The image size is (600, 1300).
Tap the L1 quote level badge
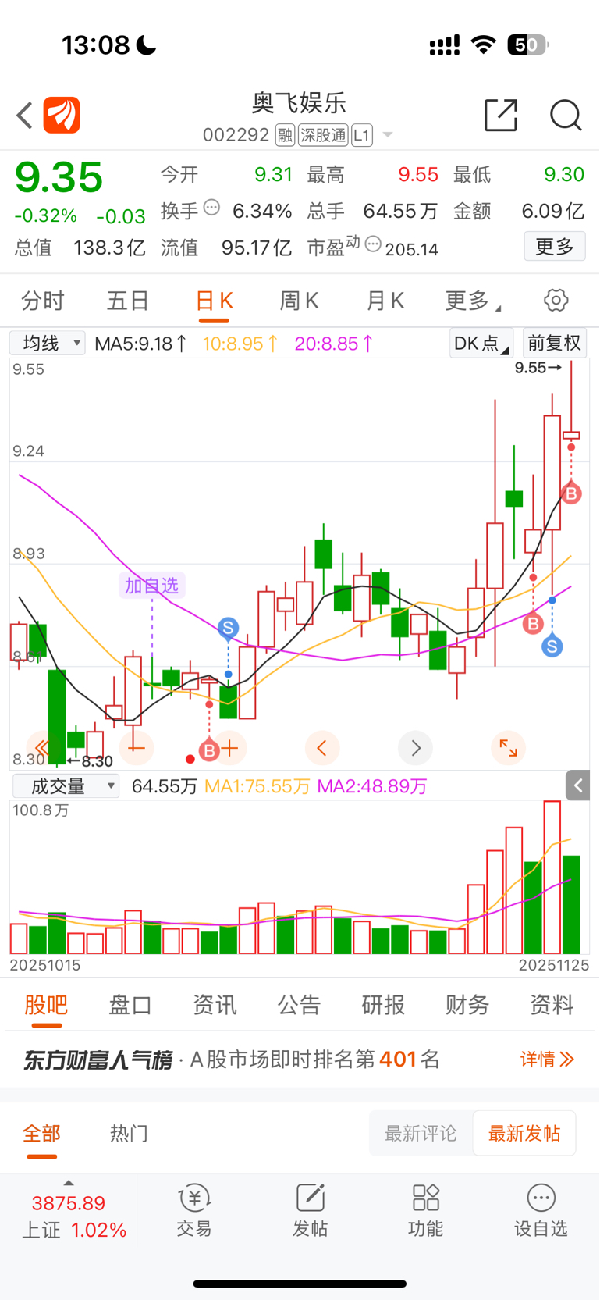[x=361, y=135]
